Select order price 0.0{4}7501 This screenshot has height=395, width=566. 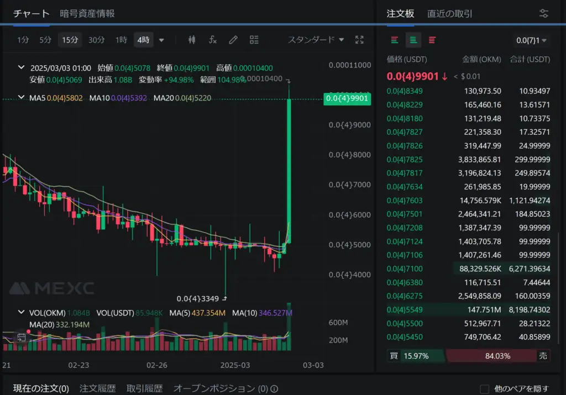click(x=404, y=214)
